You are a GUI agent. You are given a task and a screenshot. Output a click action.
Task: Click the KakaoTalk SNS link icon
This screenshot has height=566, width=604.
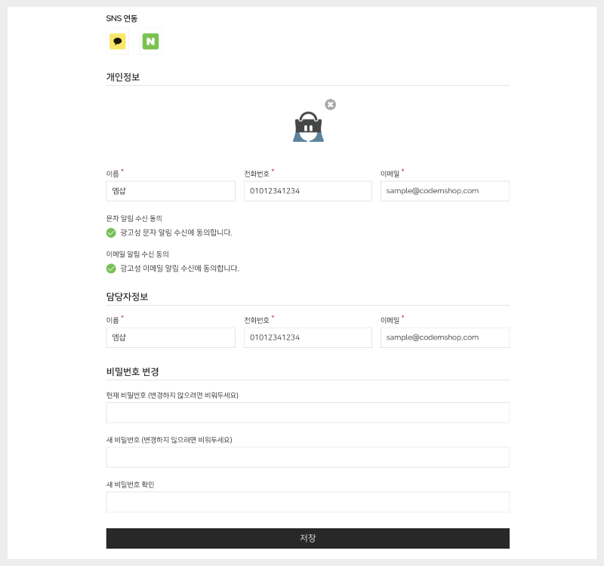point(117,42)
